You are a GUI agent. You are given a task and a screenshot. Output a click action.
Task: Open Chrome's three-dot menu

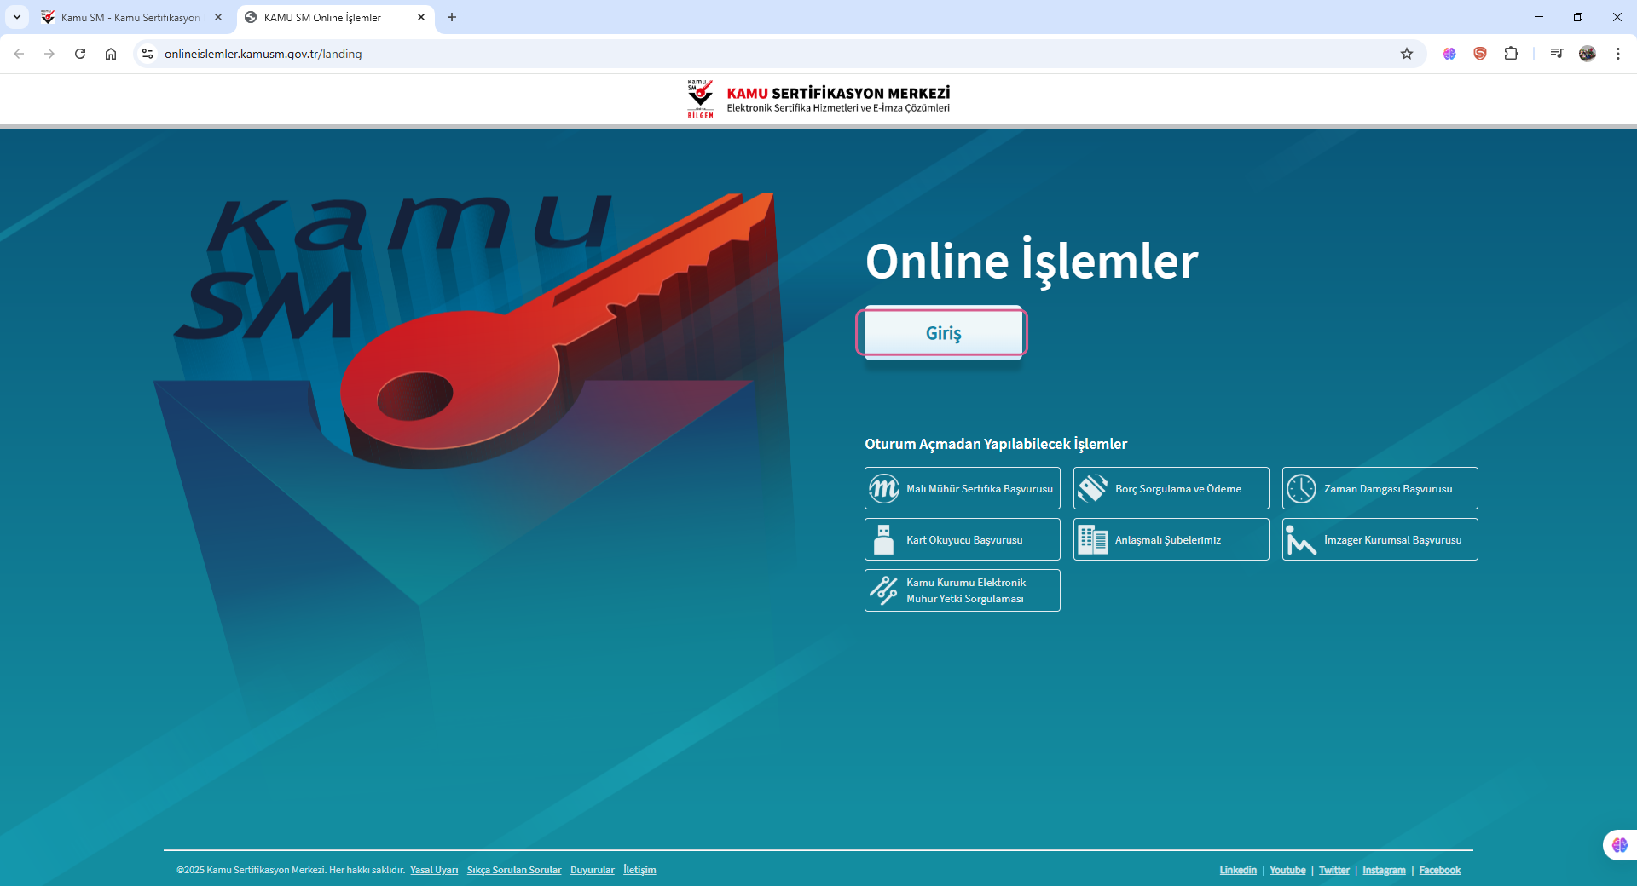[1618, 53]
